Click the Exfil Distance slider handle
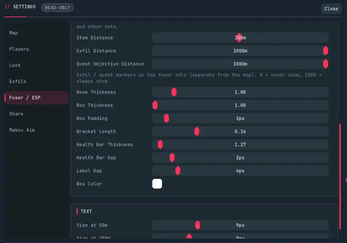This screenshot has height=243, width=347. [326, 51]
